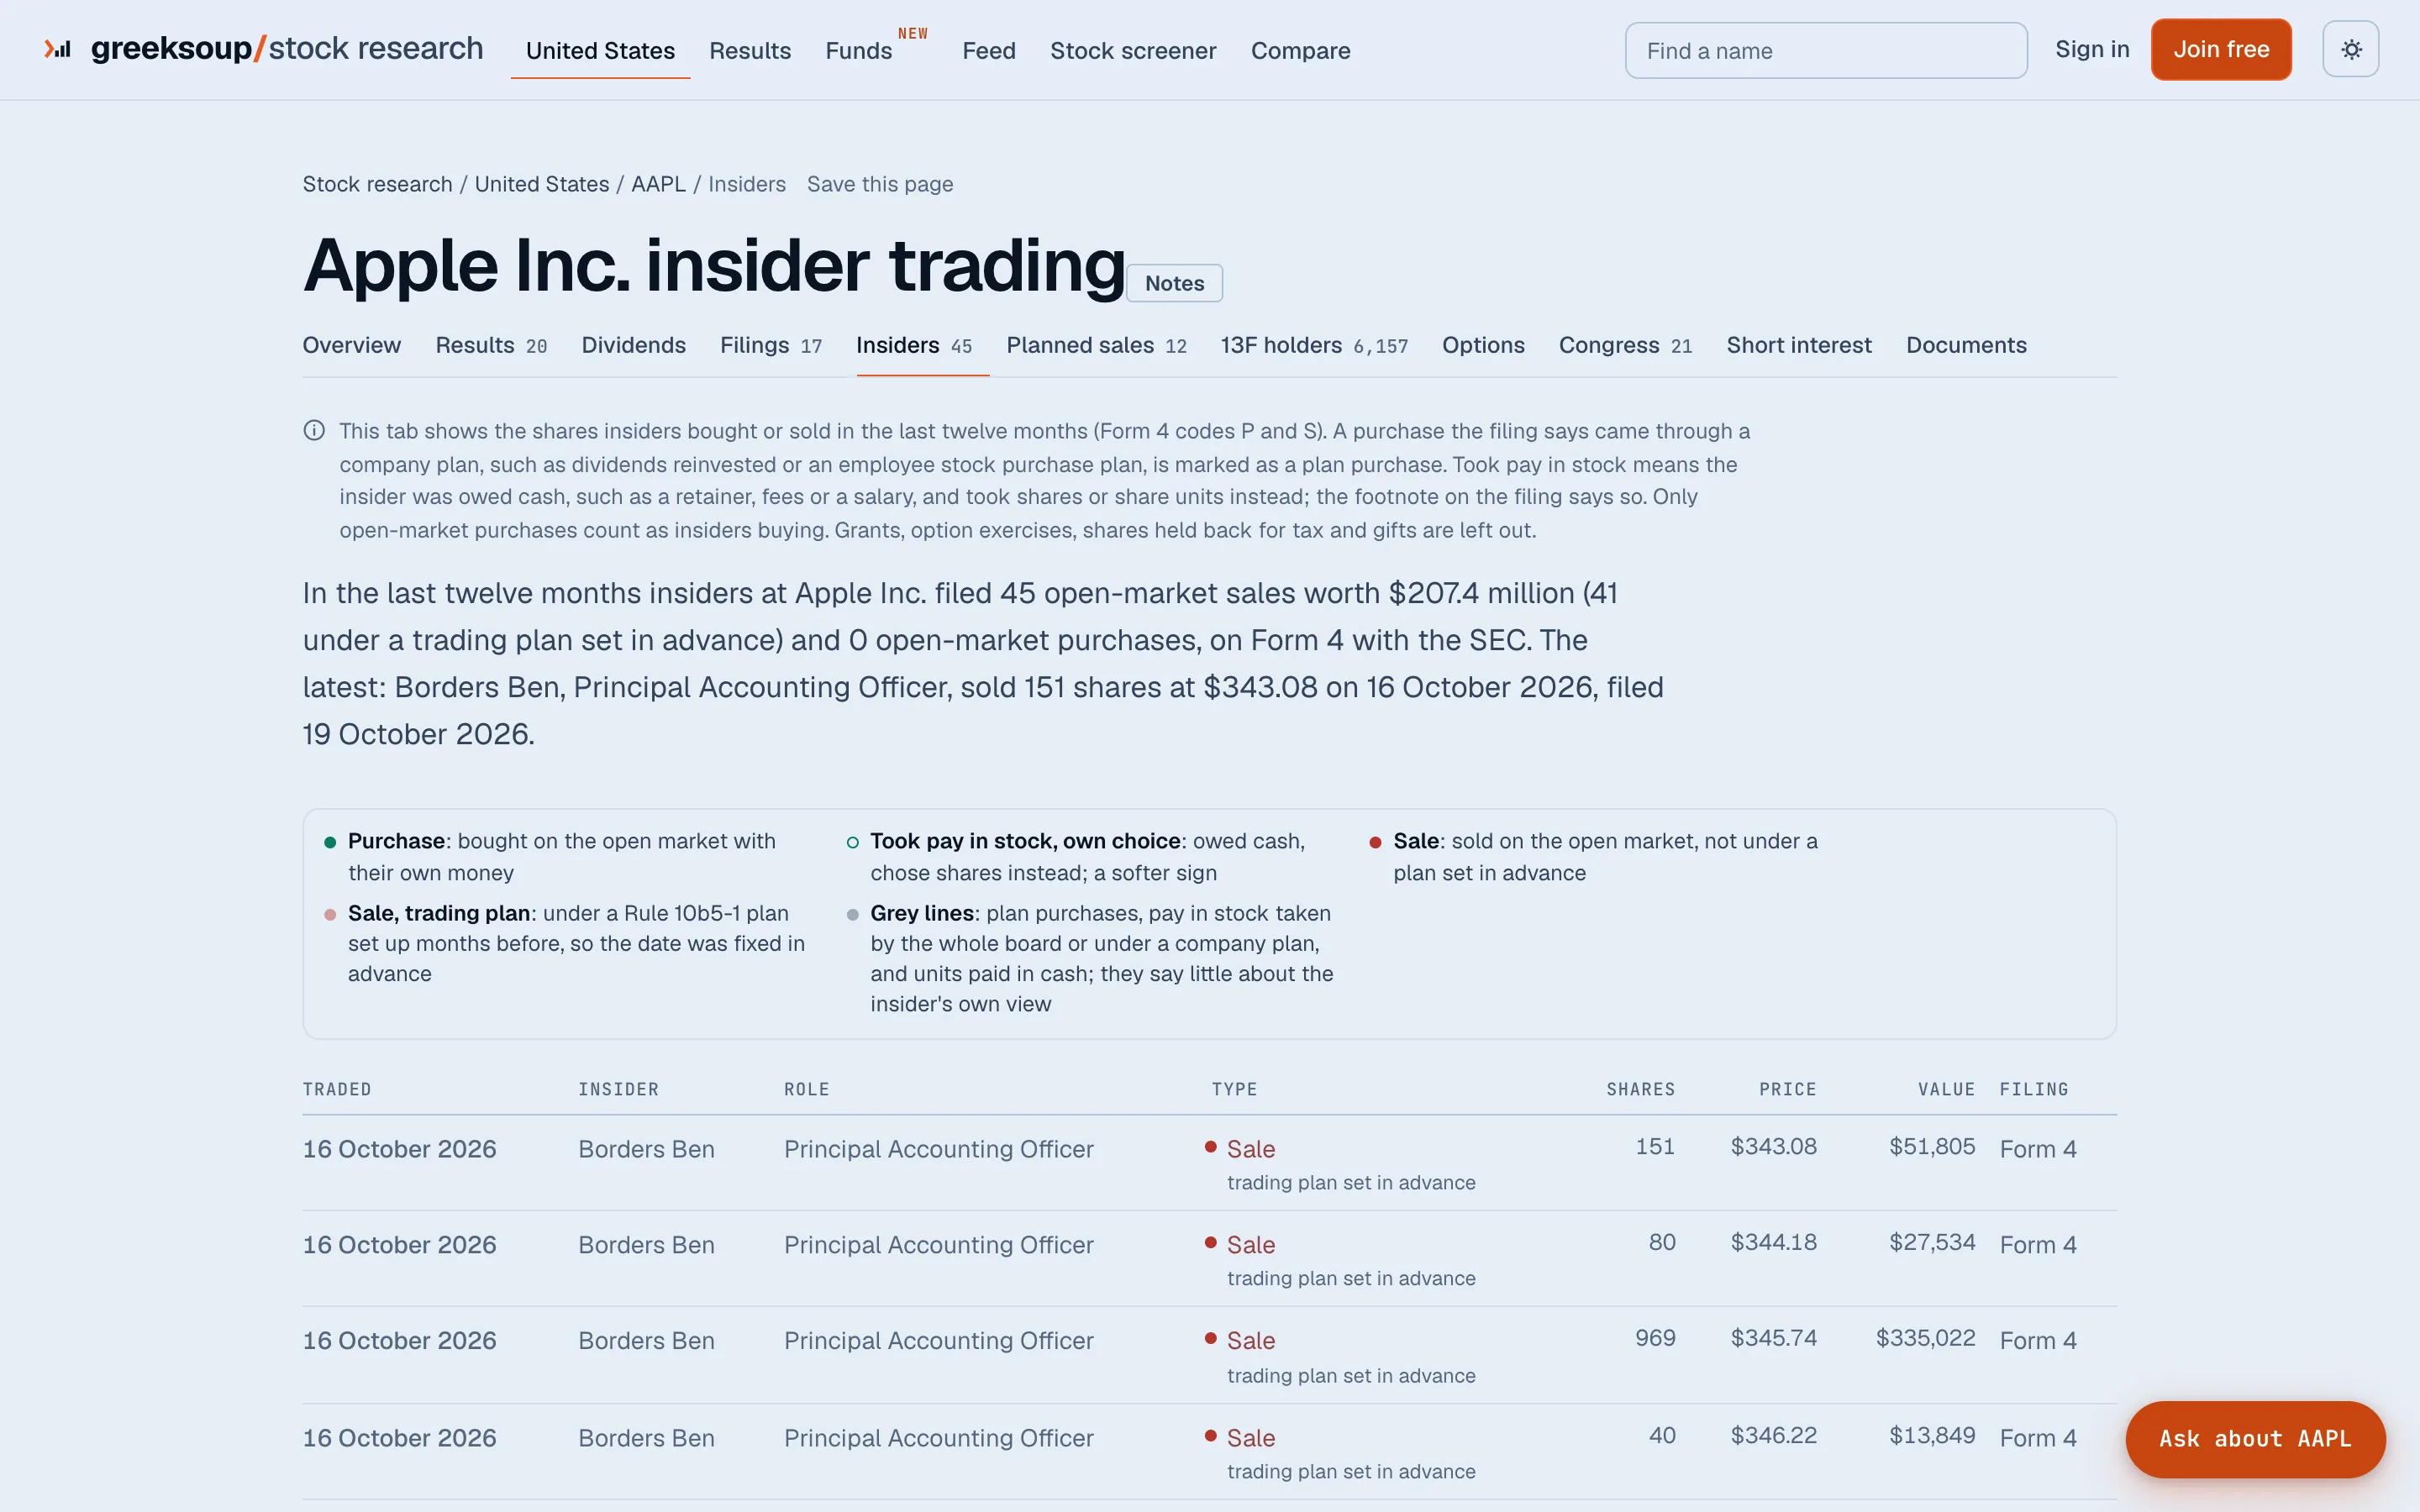Viewport: 2420px width, 1512px height.
Task: Open the United States nav item
Action: (x=600, y=50)
